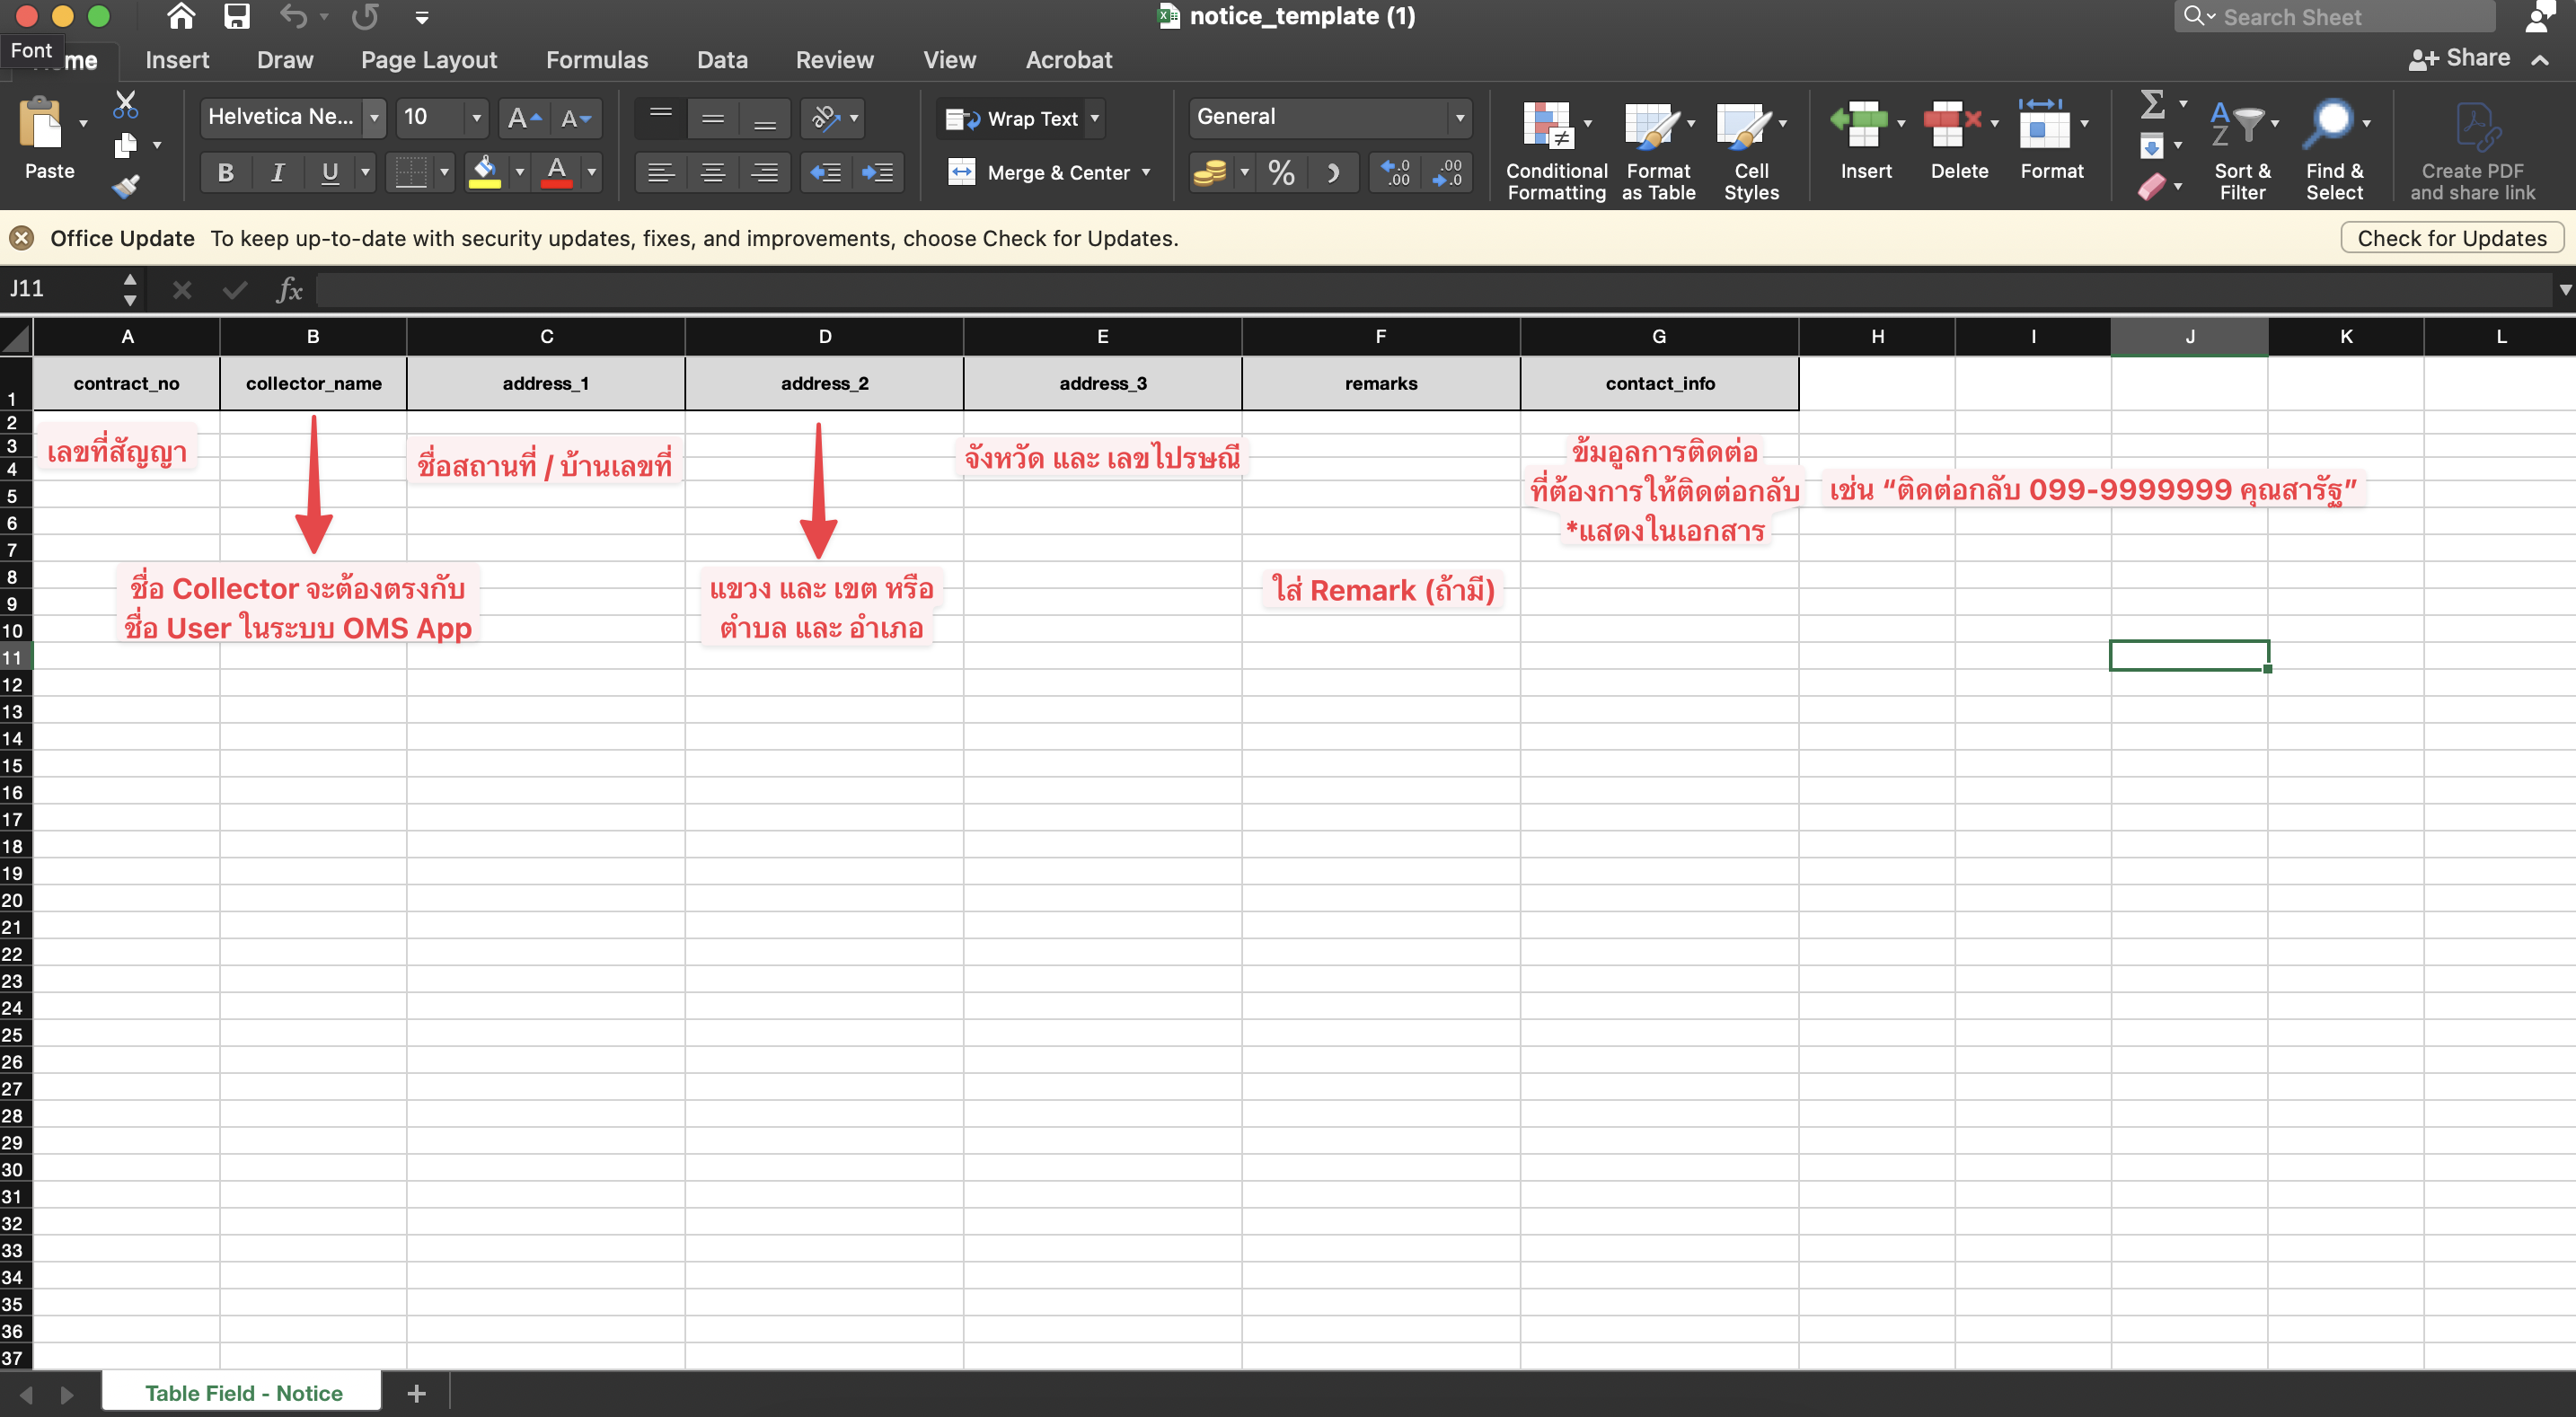This screenshot has width=2576, height=1417.
Task: Open the Page Layout tab
Action: pyautogui.click(x=429, y=60)
